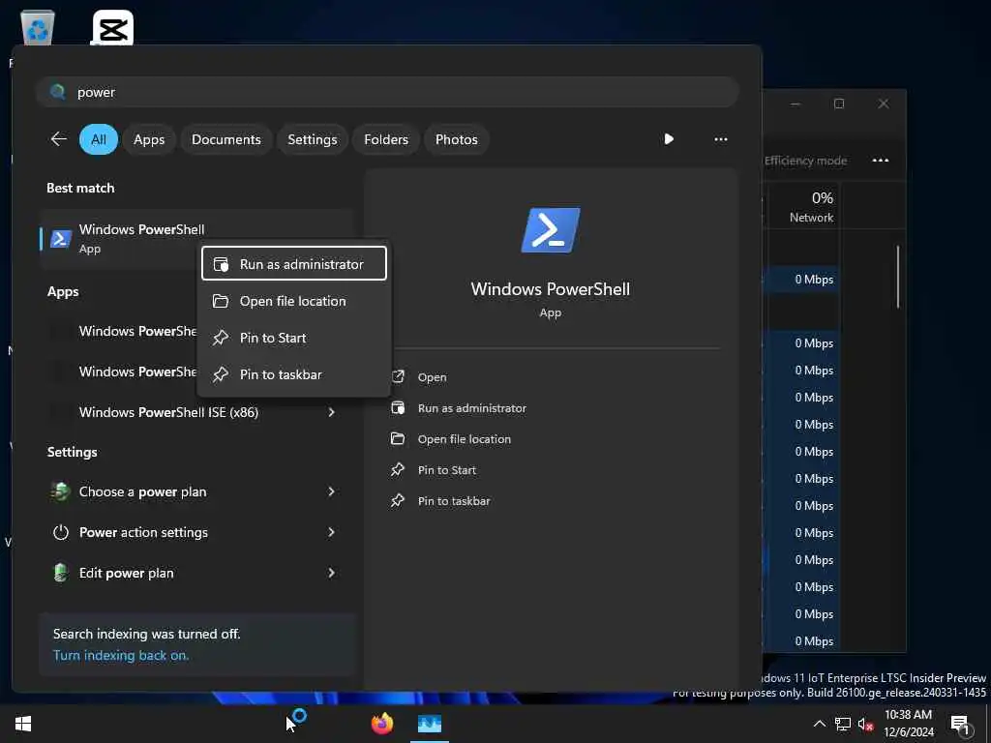This screenshot has height=743, width=991.
Task: Click Task Manager vertical scrollbar
Action: coord(897,277)
